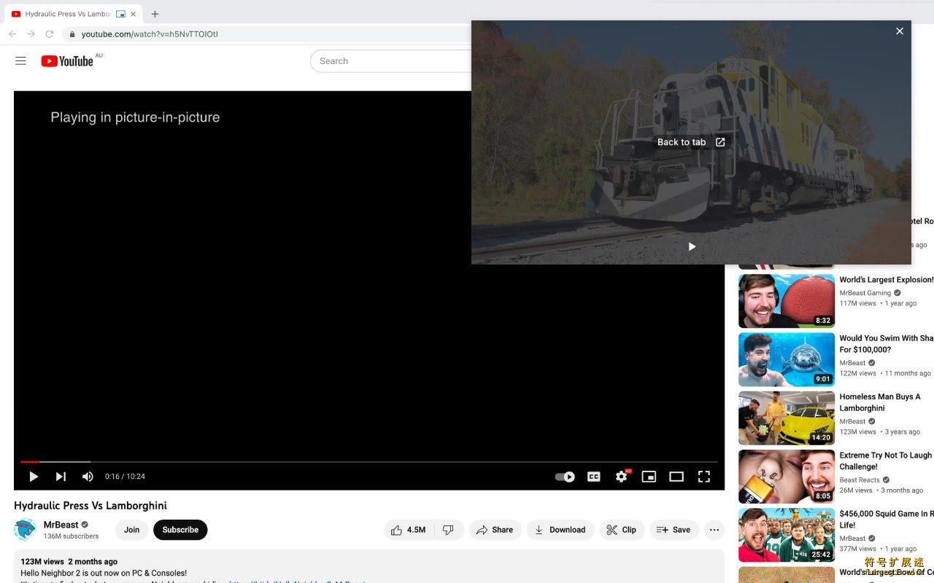Click the video title Hydraulic Press Vs Lamborghini
The image size is (934, 583).
pos(90,506)
